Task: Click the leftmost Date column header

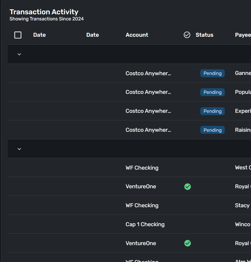Action: pyautogui.click(x=39, y=35)
